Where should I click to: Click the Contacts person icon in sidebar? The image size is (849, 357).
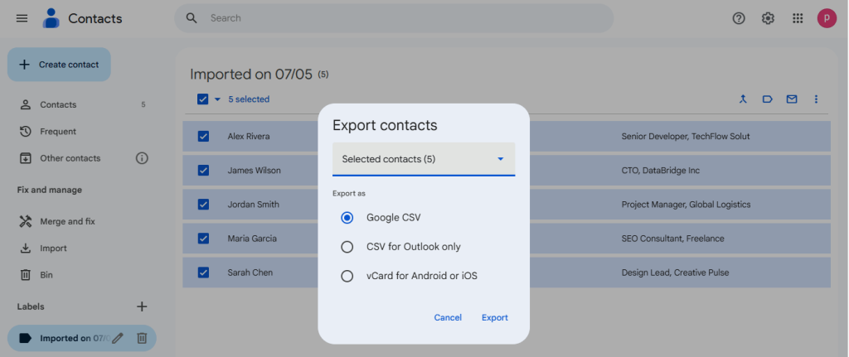pyautogui.click(x=26, y=104)
